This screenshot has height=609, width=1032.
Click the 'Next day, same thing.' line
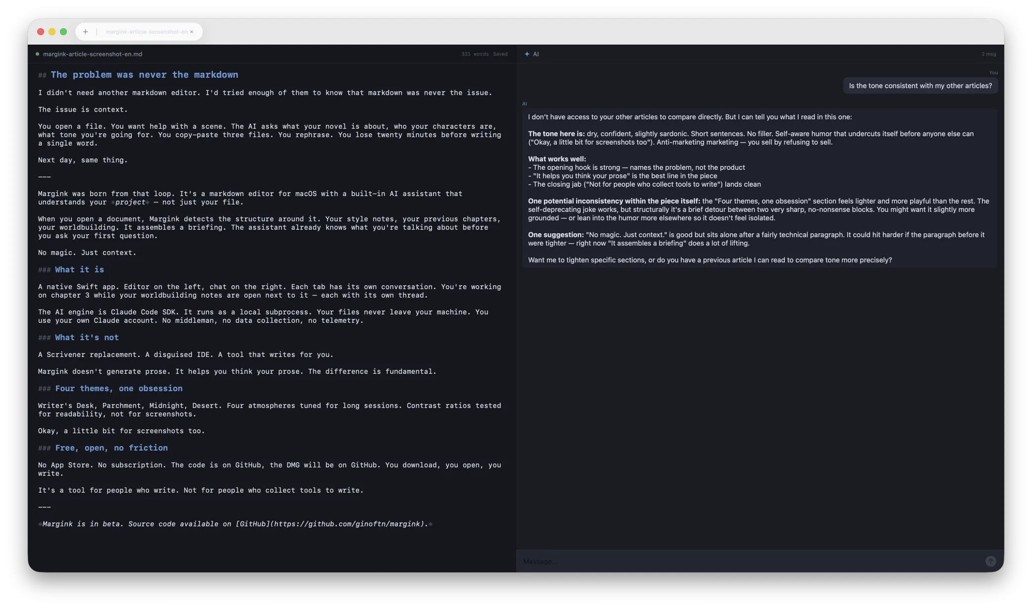pyautogui.click(x=83, y=160)
